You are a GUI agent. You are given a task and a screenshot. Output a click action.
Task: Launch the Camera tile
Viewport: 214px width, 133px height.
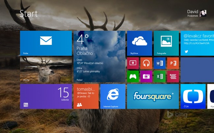(146, 76)
